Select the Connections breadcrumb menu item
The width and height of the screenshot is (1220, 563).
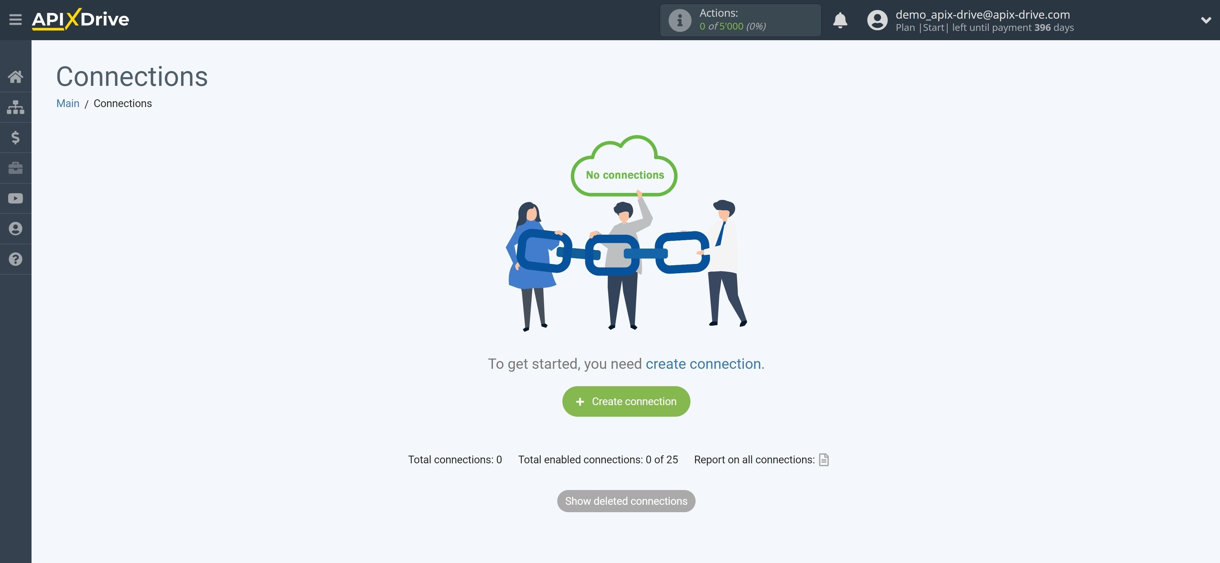pos(122,103)
